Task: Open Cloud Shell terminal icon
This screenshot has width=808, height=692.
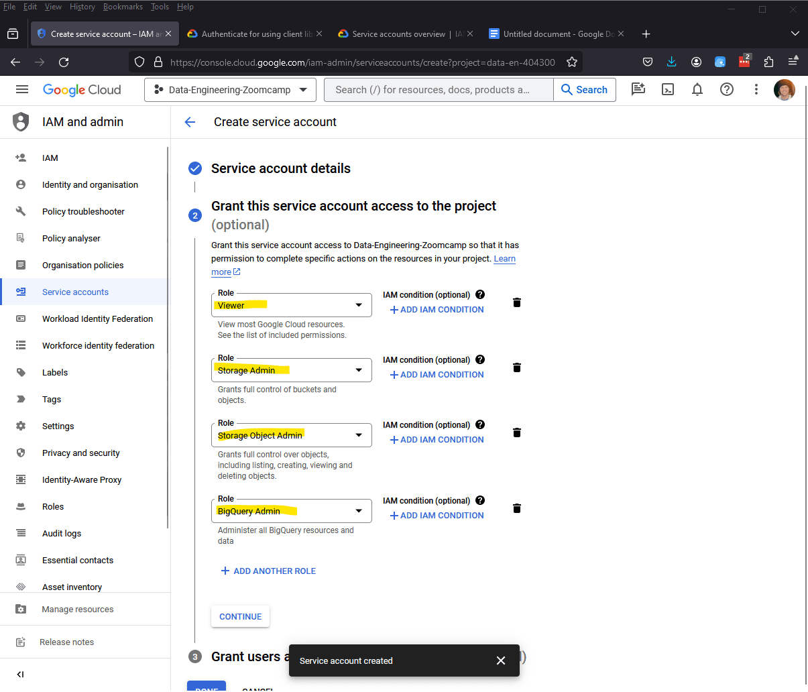Action: (x=668, y=89)
